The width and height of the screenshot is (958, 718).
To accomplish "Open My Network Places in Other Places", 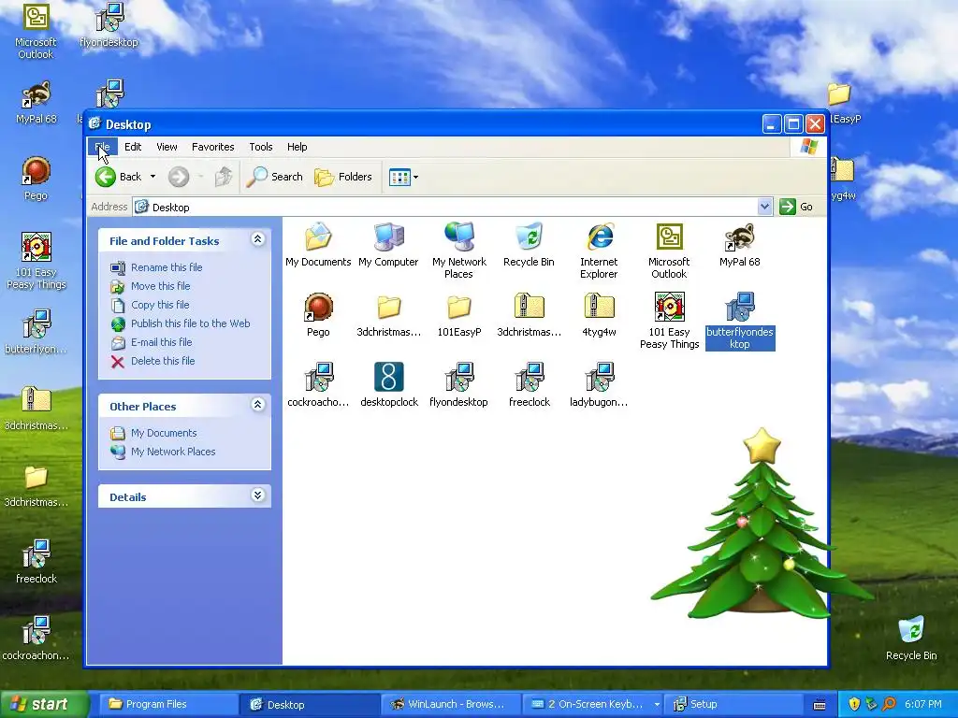I will [173, 452].
